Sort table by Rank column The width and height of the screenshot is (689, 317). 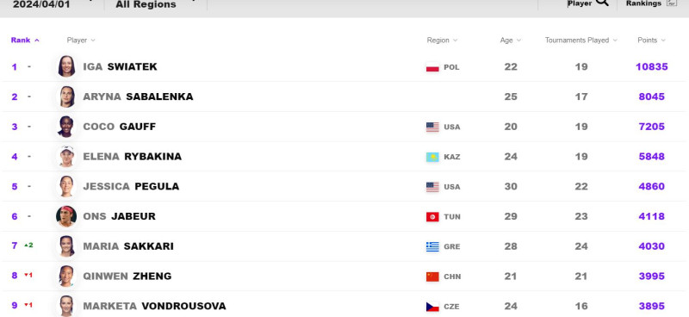(25, 40)
